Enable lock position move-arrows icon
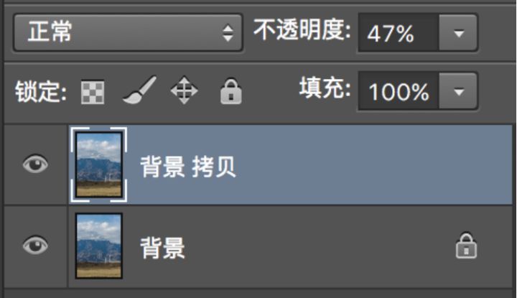The width and height of the screenshot is (517, 298). click(x=185, y=90)
